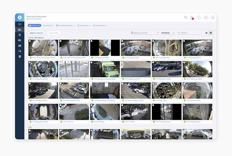Click the location pin icon beside Select Locations
The width and height of the screenshot is (232, 156).
(x=132, y=33)
